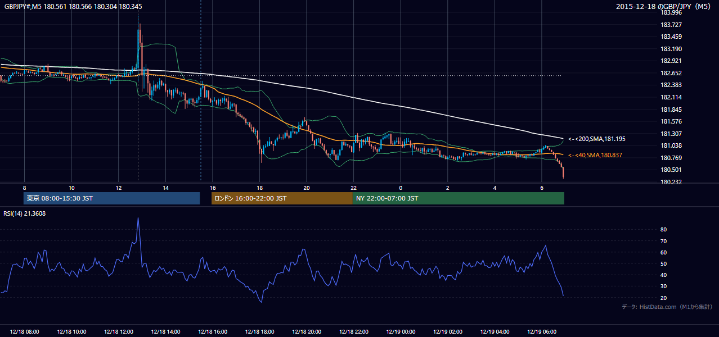The width and height of the screenshot is (719, 337).
Task: Click hour tick '18' below the price chart
Action: (259, 188)
